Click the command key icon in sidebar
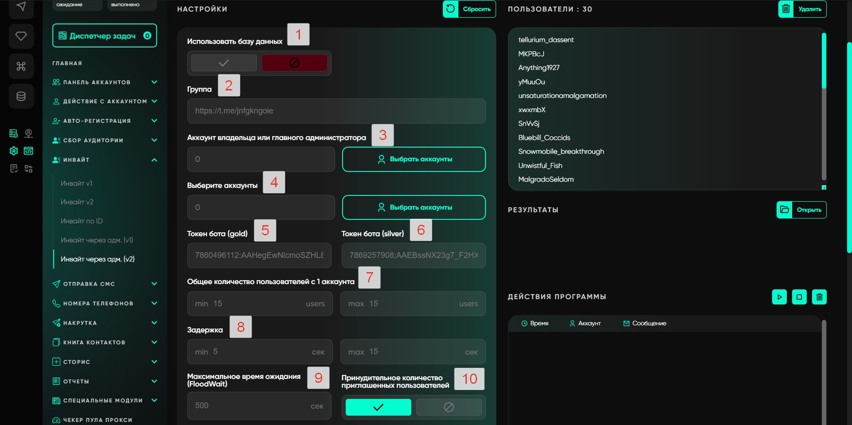The height and width of the screenshot is (425, 852). 21,66
